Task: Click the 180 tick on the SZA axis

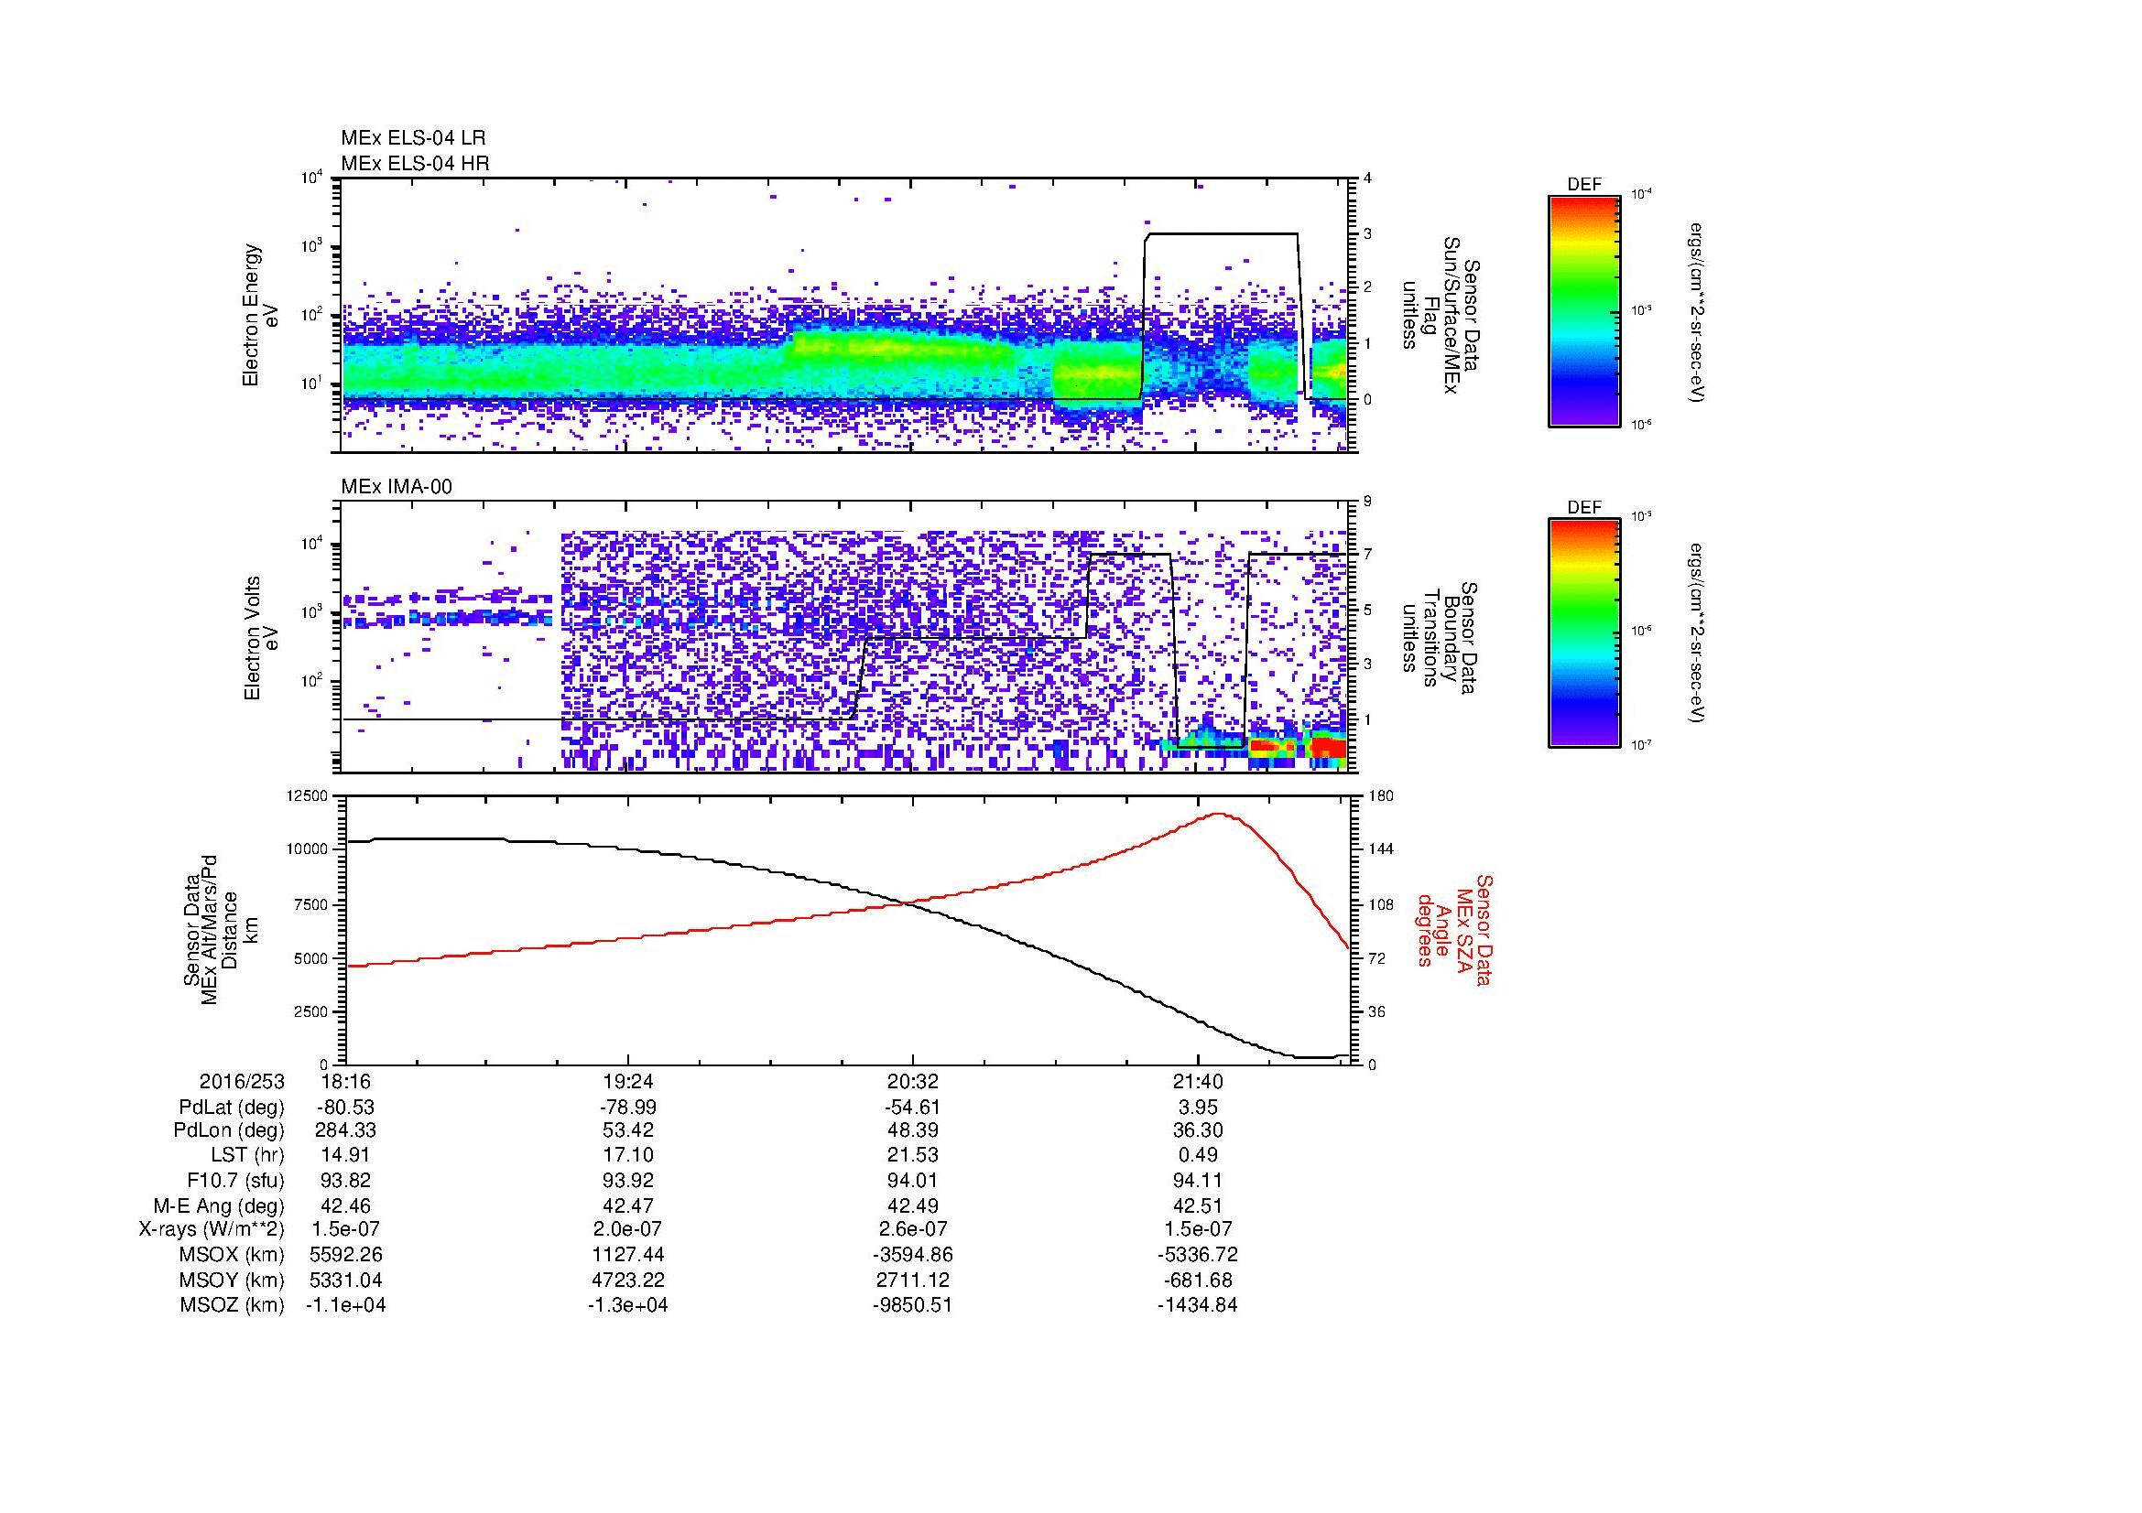Action: point(1381,795)
